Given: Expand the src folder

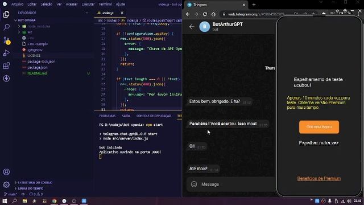Looking at the screenshot, I should pos(30,32).
